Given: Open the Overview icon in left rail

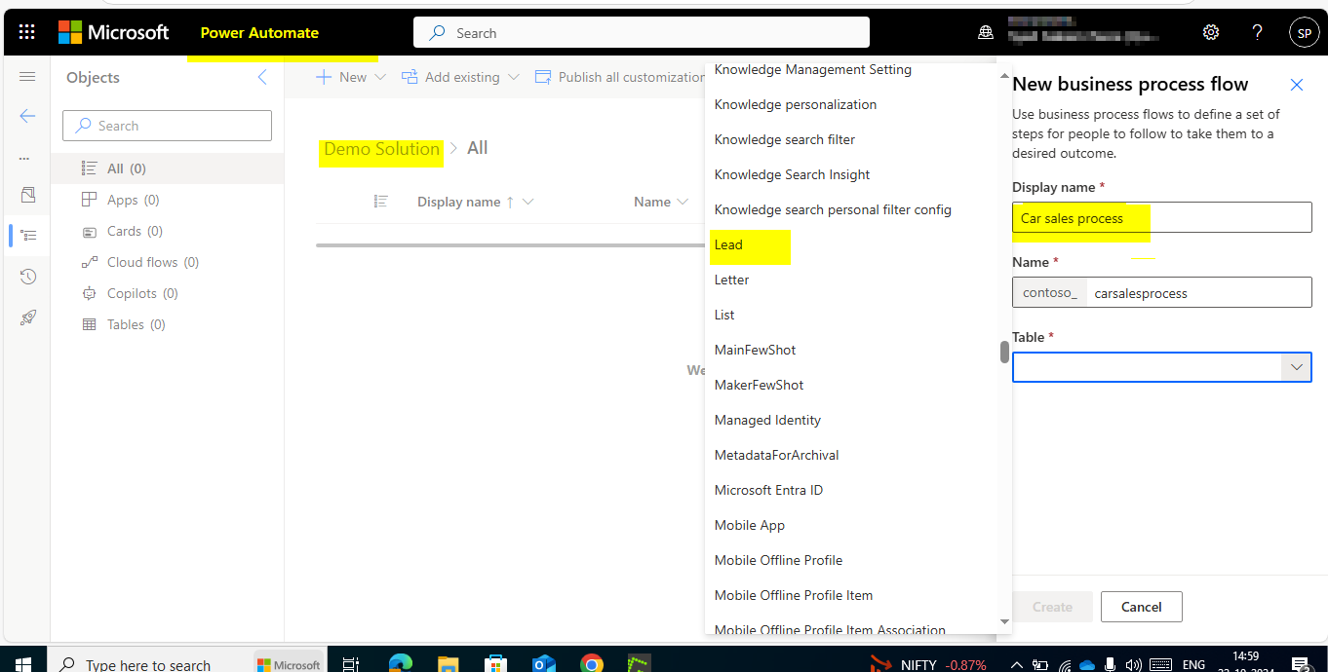Looking at the screenshot, I should (27, 196).
